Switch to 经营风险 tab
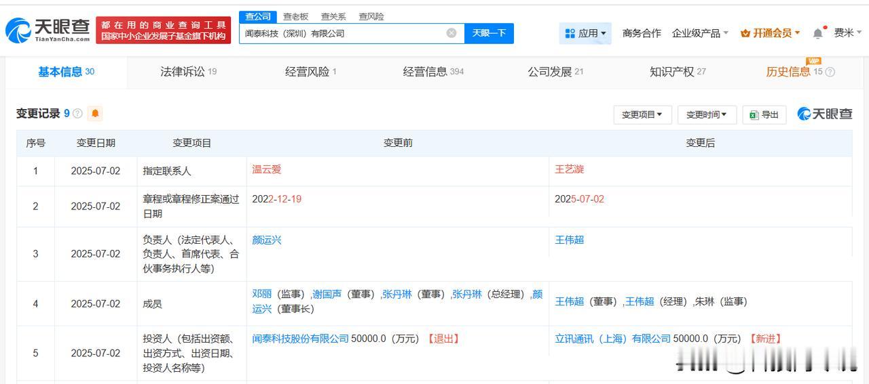 [310, 72]
